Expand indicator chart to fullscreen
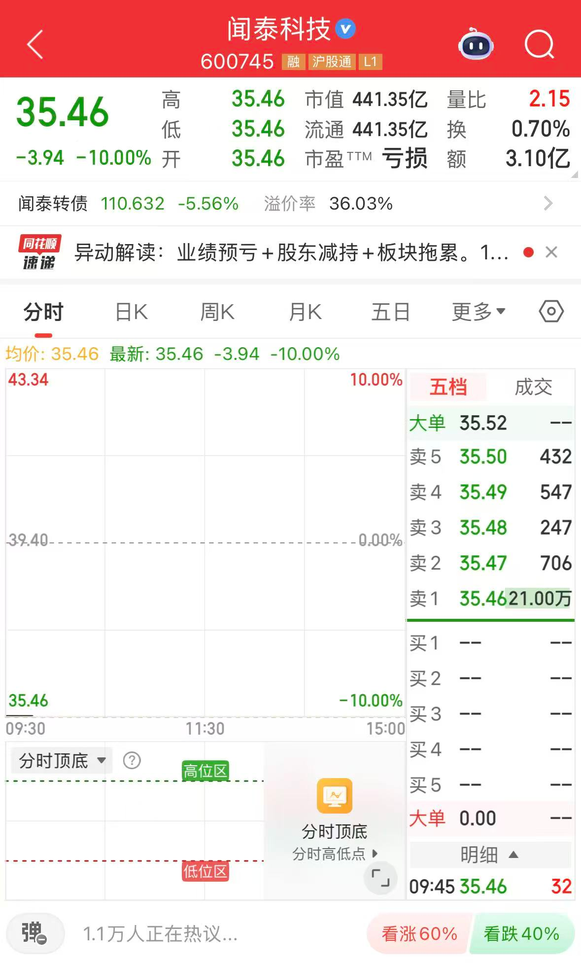Image resolution: width=581 pixels, height=963 pixels. [x=380, y=878]
